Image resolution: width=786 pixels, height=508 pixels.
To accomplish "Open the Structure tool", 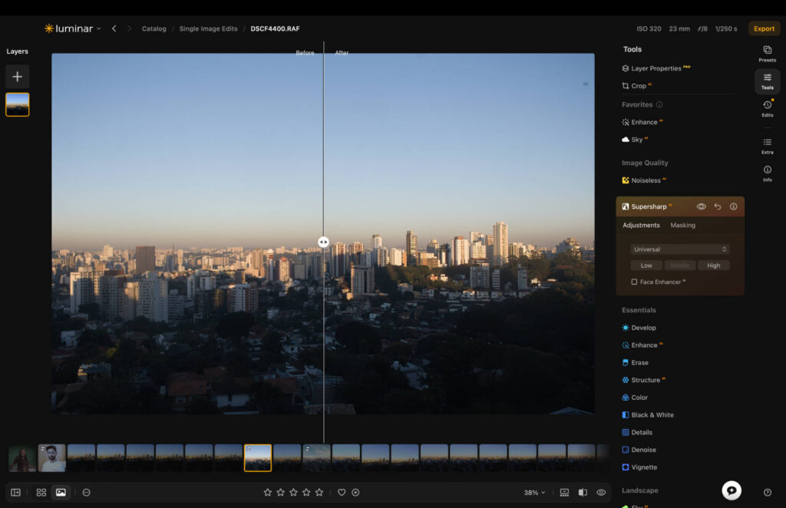I will (644, 381).
